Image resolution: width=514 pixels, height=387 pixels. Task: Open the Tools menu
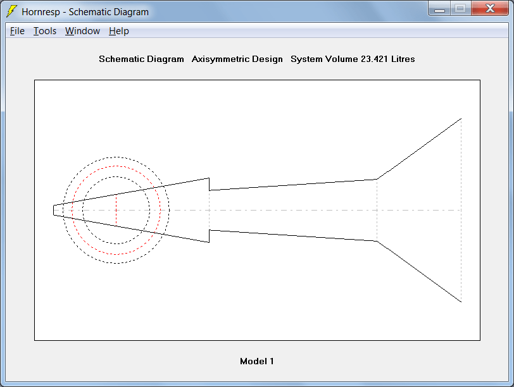45,31
